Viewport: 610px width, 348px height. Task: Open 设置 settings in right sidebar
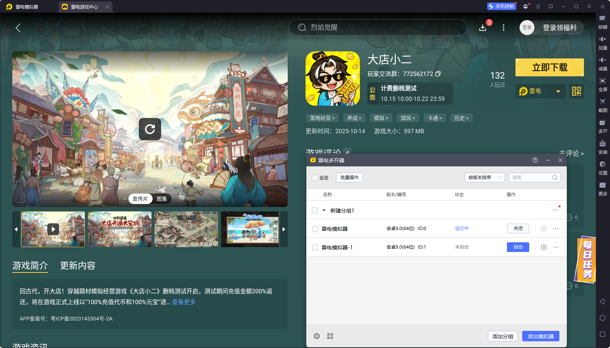point(603,168)
